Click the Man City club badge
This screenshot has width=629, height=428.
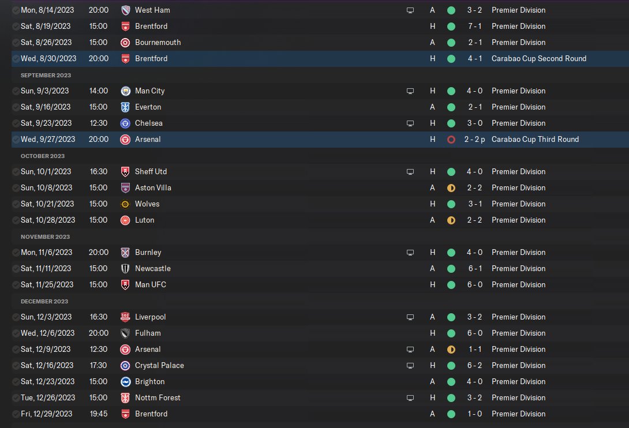tap(125, 91)
